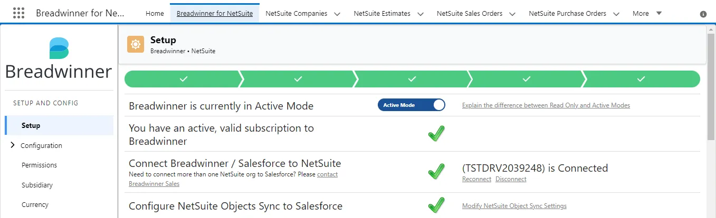Click the Disconnect link
Viewport: 716px width, 218px height.
click(x=511, y=179)
